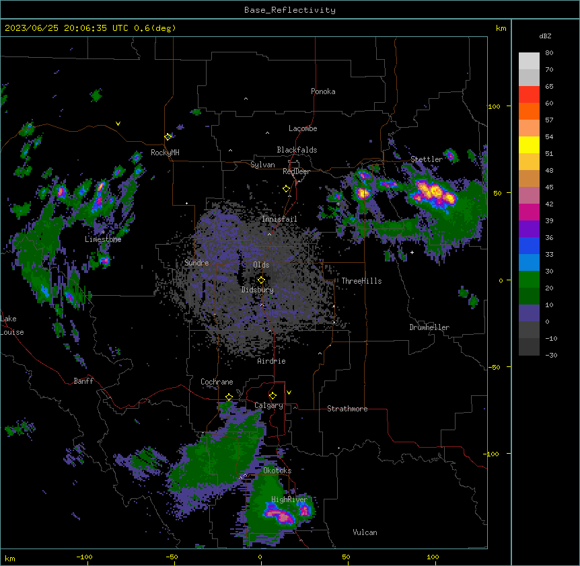
Task: Click the Drumheller label
Action: [429, 327]
